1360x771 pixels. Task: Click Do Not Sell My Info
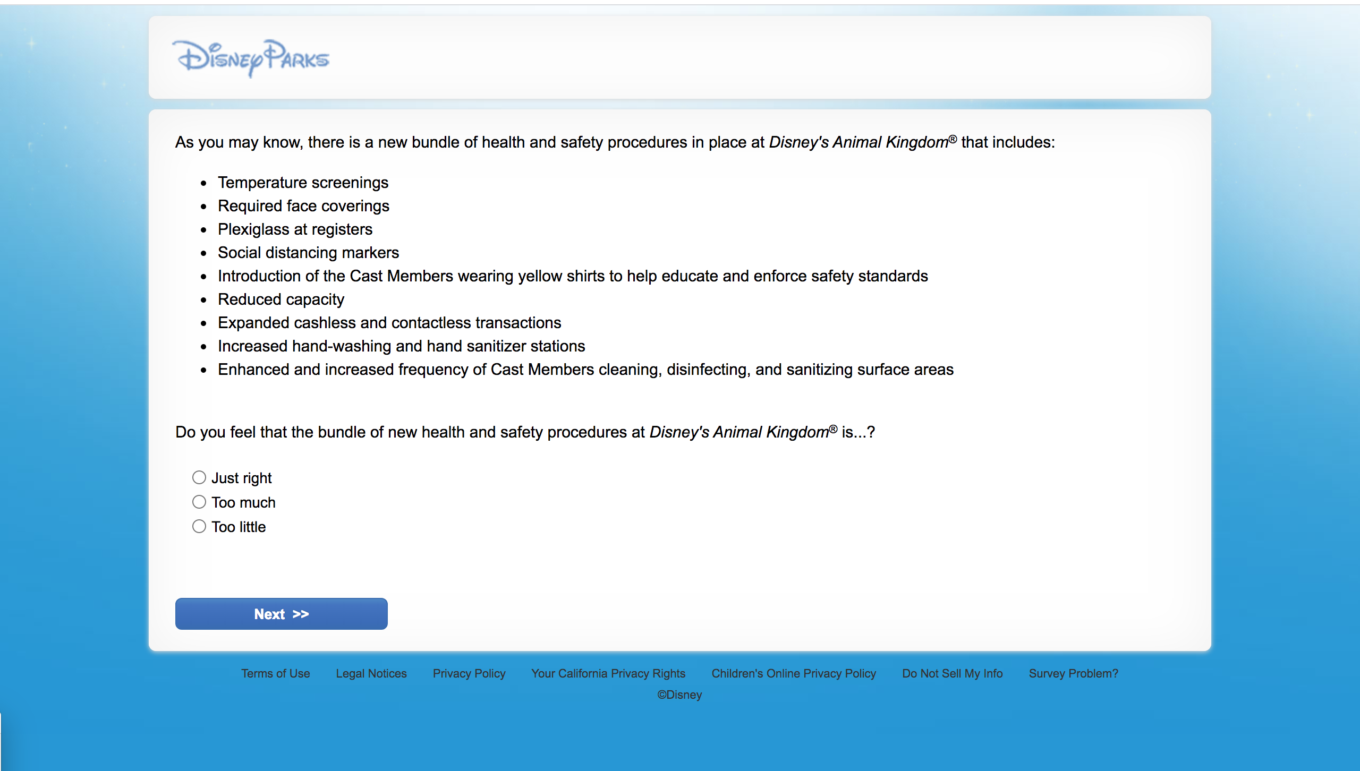click(952, 673)
